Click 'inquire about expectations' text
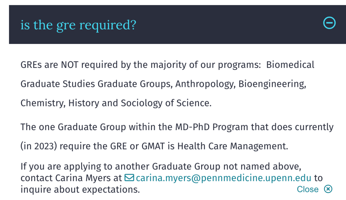The width and height of the screenshot is (346, 200). [80, 189]
